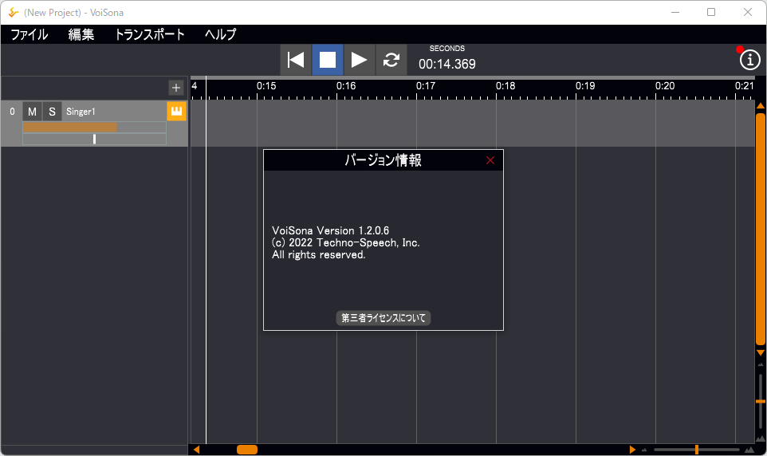Image resolution: width=767 pixels, height=456 pixels.
Task: Click the 0:17 marker on timeline ruler
Action: pyautogui.click(x=426, y=86)
